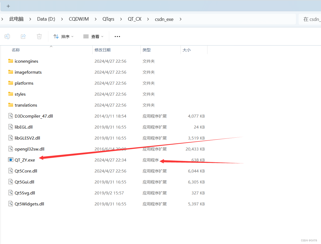This screenshot has height=244, width=321.
Task: Select the Qt5Core.dll file name
Action: (x=26, y=171)
